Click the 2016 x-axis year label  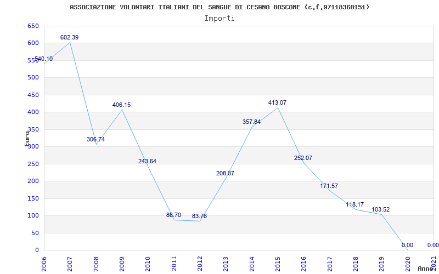pos(303,264)
